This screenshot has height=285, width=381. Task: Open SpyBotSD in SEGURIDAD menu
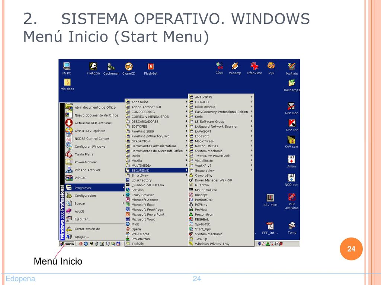click(x=221, y=224)
